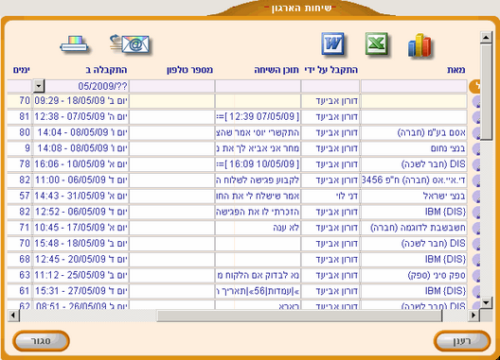Screen dimensions: 500x360
Task: Select the date cell 15:31 - 27/05/09
Action: (80, 291)
